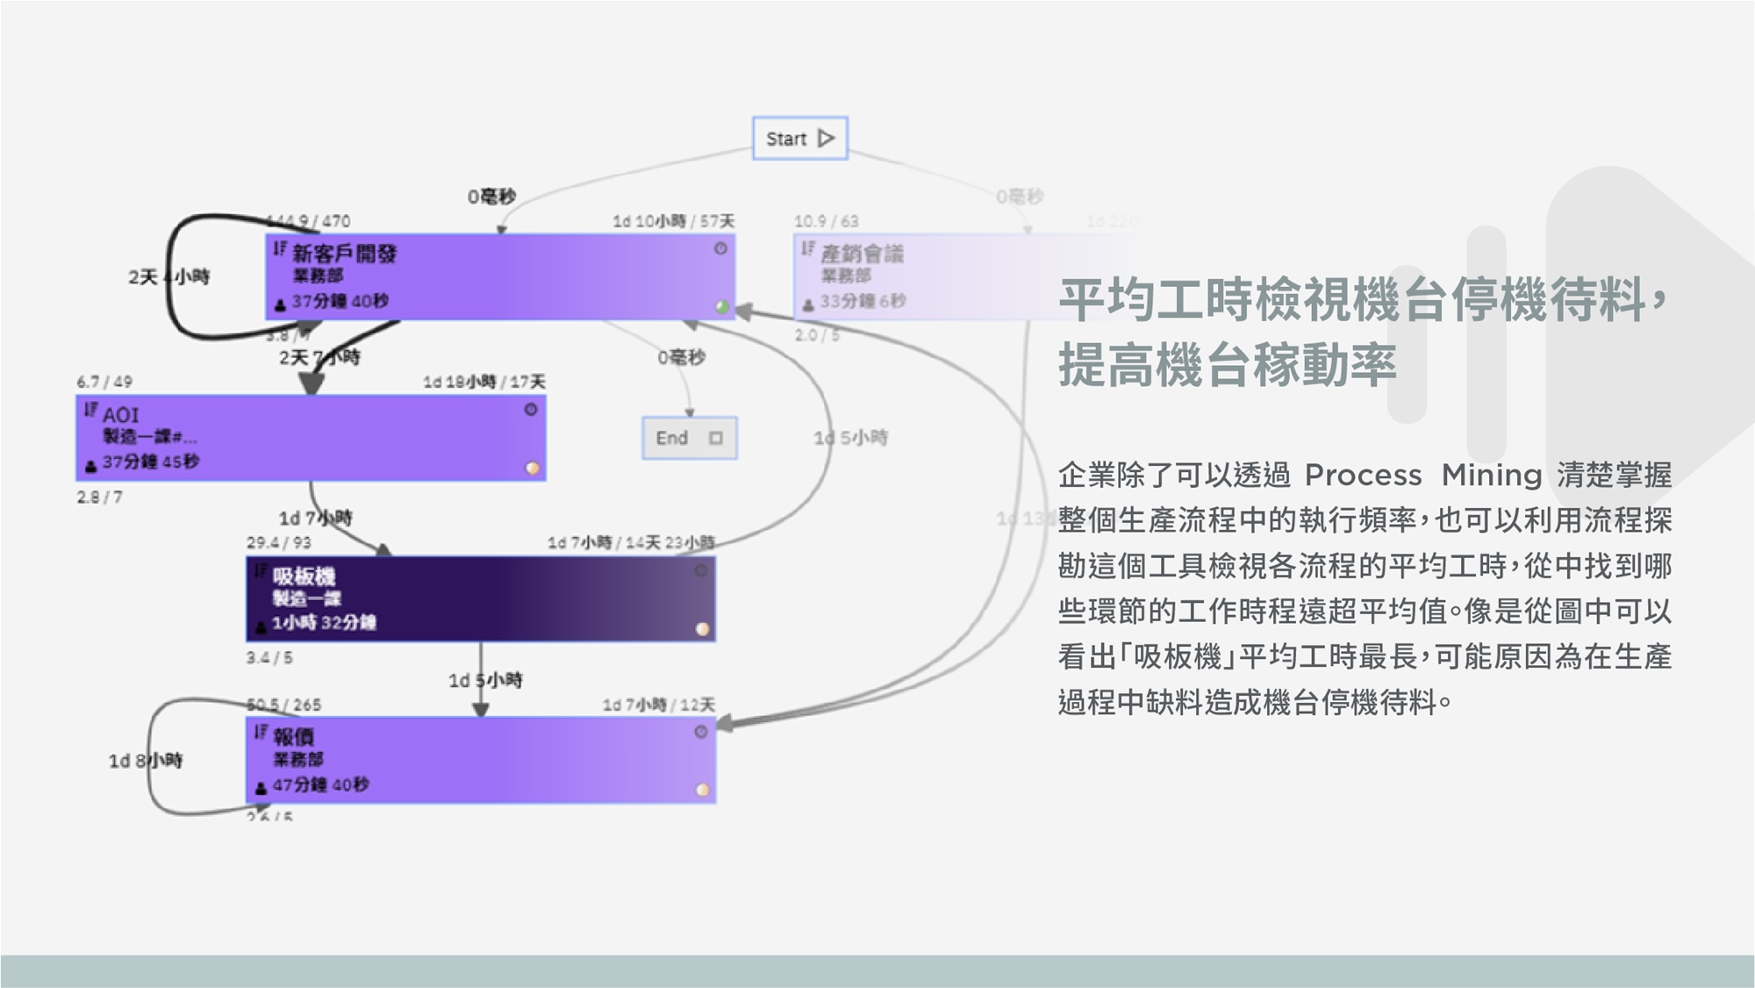1755x988 pixels.
Task: Click the 1d 8小時 loop label
Action: click(x=145, y=761)
